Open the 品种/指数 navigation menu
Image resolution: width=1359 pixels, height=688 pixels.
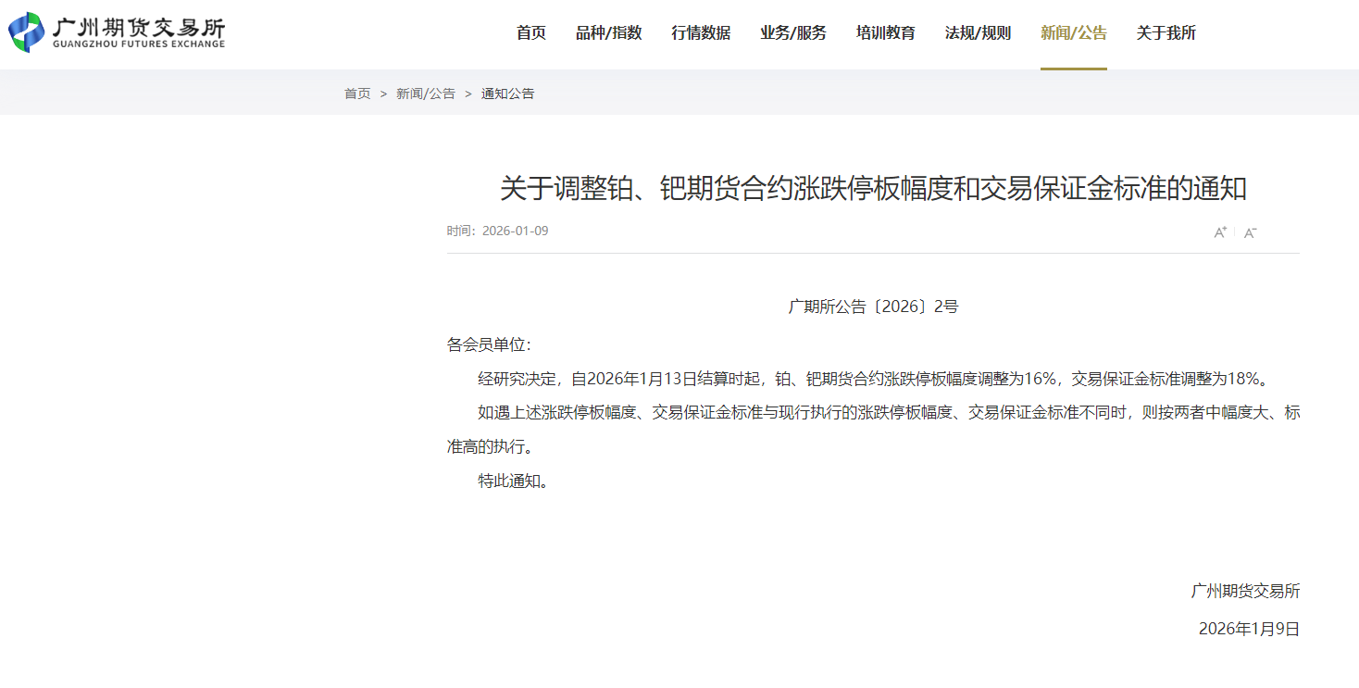608,33
